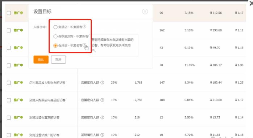Open help icon next to 店铺定向人群 in 25% row
The image size is (253, 138).
102,82
